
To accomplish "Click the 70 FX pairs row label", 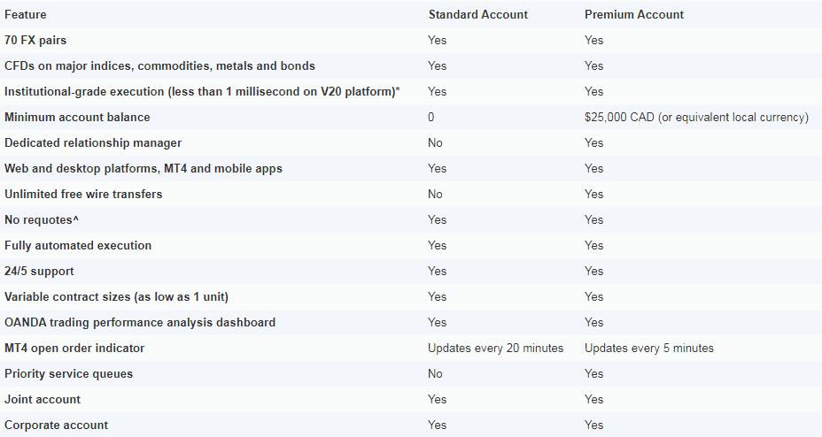I will [35, 41].
